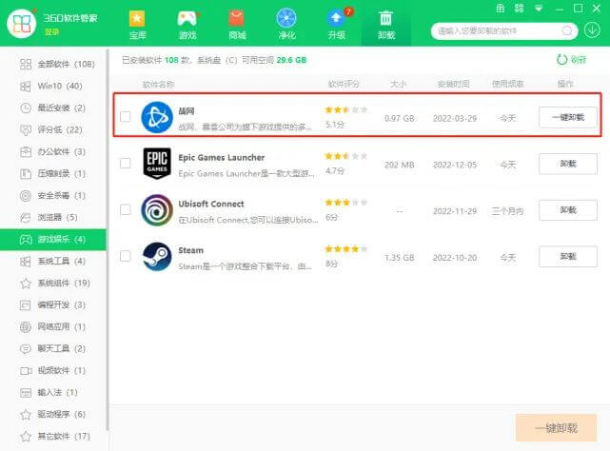Open the 游戏 gamepad icon tab
Screen dimensions: 610x451
[x=187, y=25]
